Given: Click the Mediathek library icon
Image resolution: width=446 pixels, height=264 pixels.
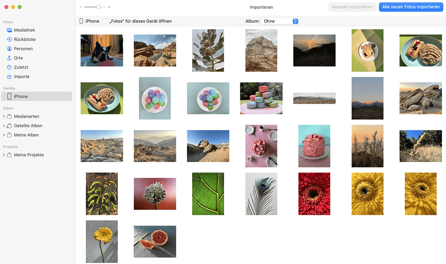Looking at the screenshot, I should point(9,30).
